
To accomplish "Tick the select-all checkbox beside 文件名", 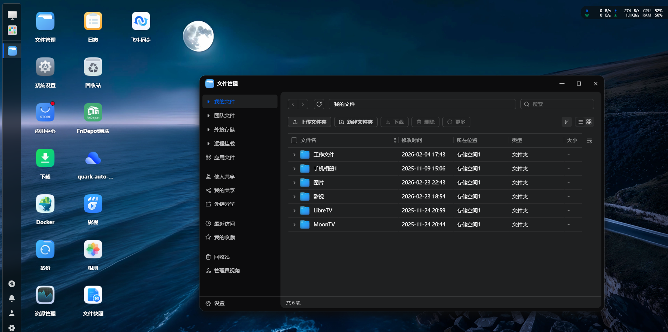I will tap(294, 140).
